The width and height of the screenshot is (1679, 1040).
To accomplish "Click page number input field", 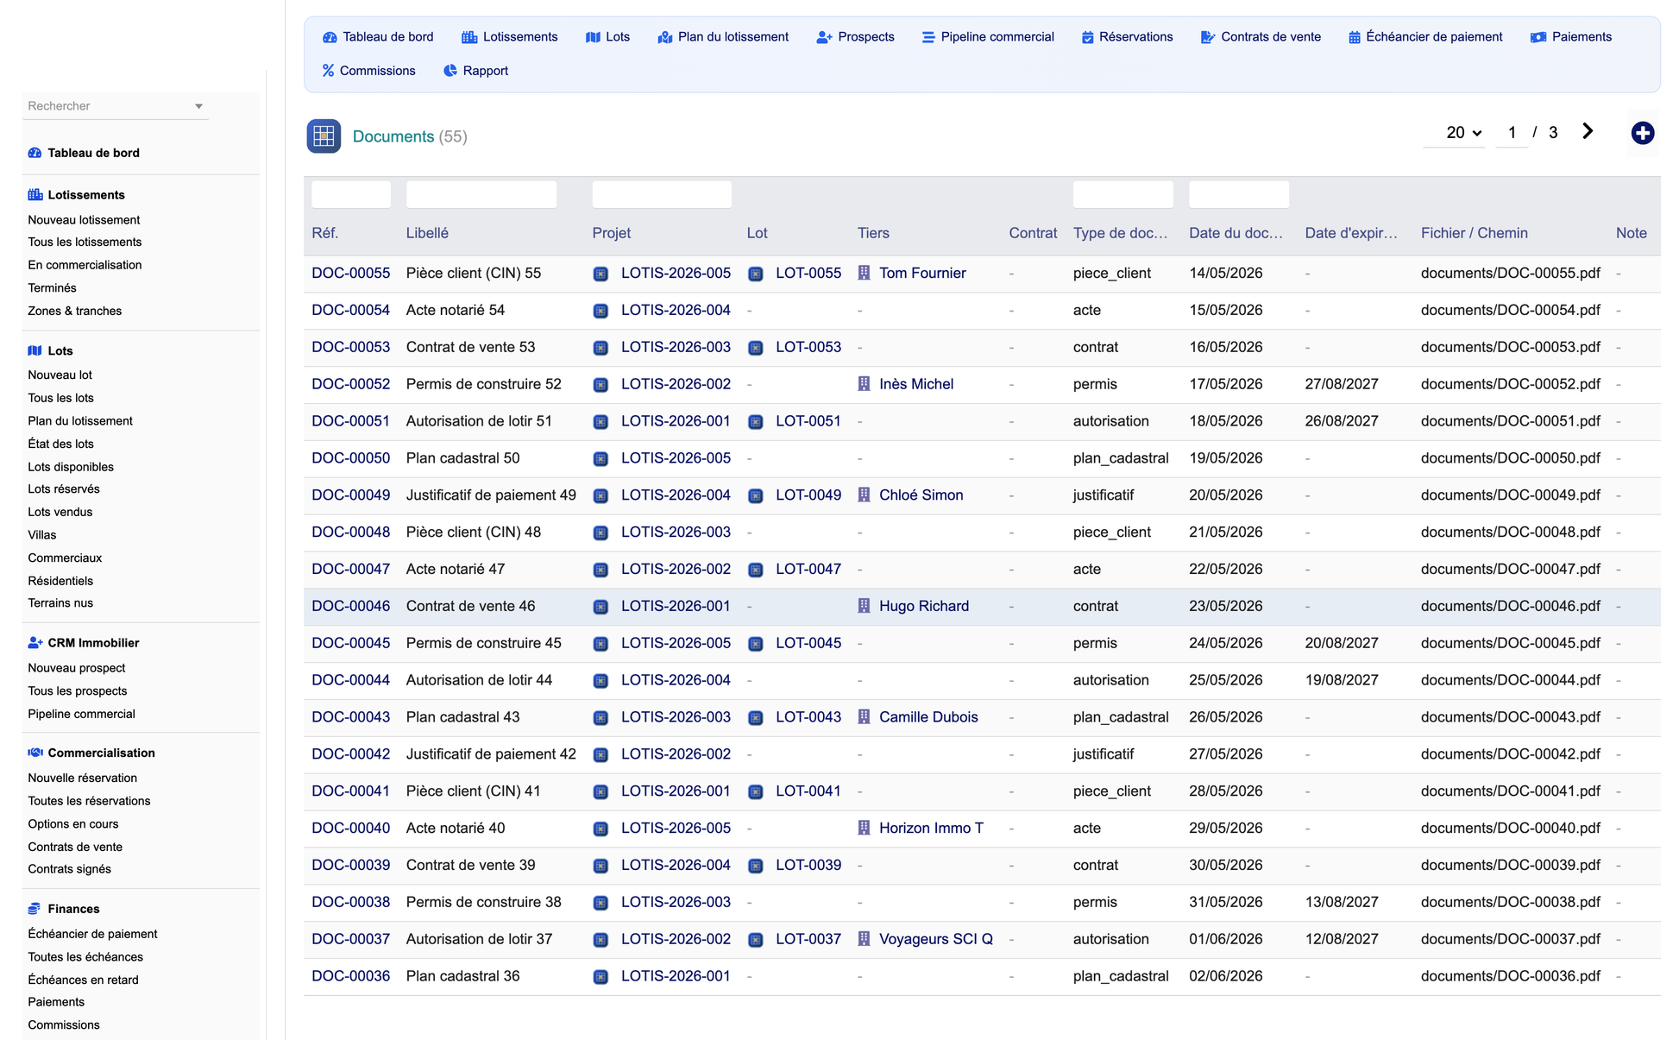I will pyautogui.click(x=1512, y=133).
